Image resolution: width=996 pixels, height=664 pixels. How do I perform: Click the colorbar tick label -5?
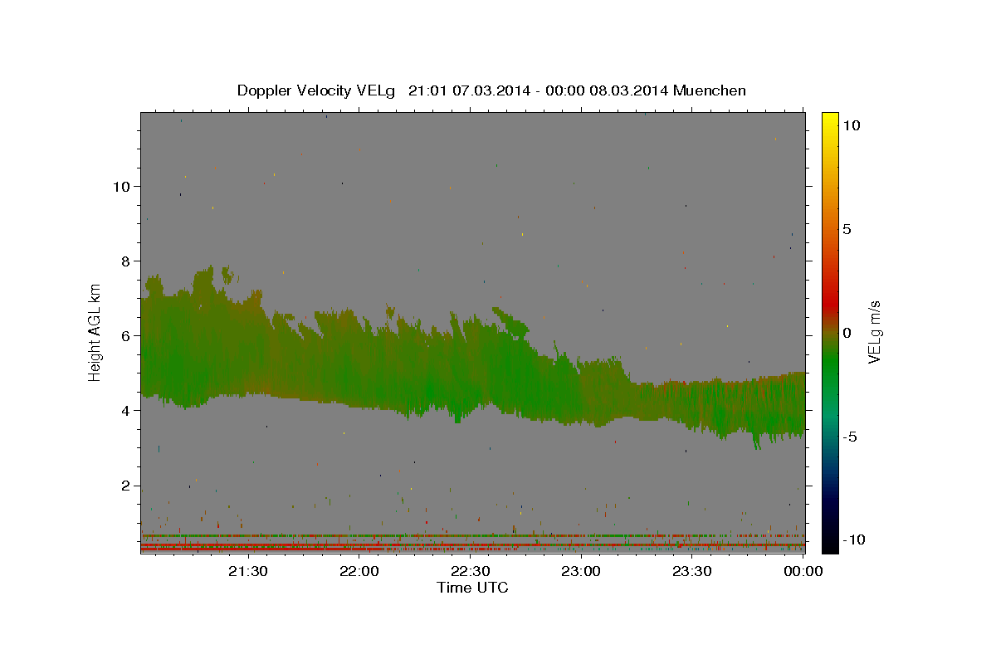click(x=850, y=437)
